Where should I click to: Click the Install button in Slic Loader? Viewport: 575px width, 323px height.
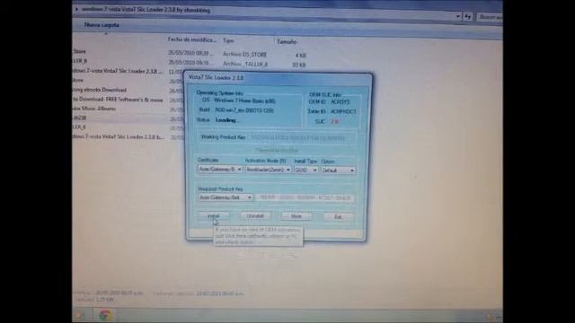click(214, 216)
